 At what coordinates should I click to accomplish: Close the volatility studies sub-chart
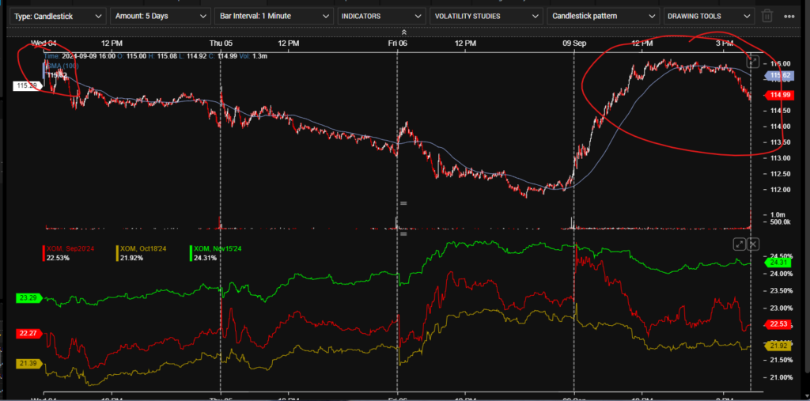(754, 244)
